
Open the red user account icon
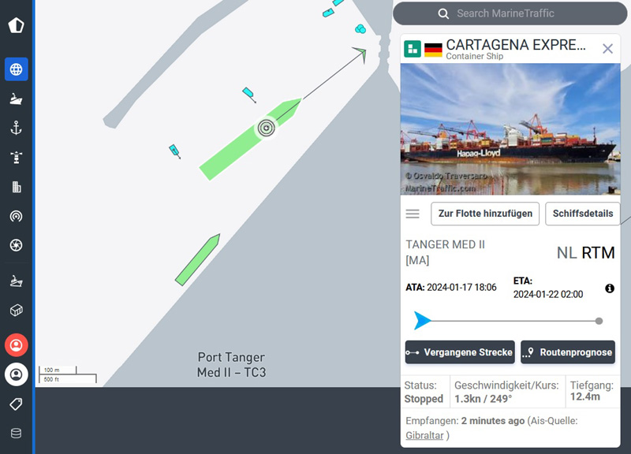pos(16,345)
